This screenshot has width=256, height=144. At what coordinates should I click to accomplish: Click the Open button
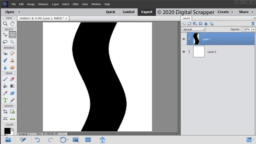(x=10, y=12)
